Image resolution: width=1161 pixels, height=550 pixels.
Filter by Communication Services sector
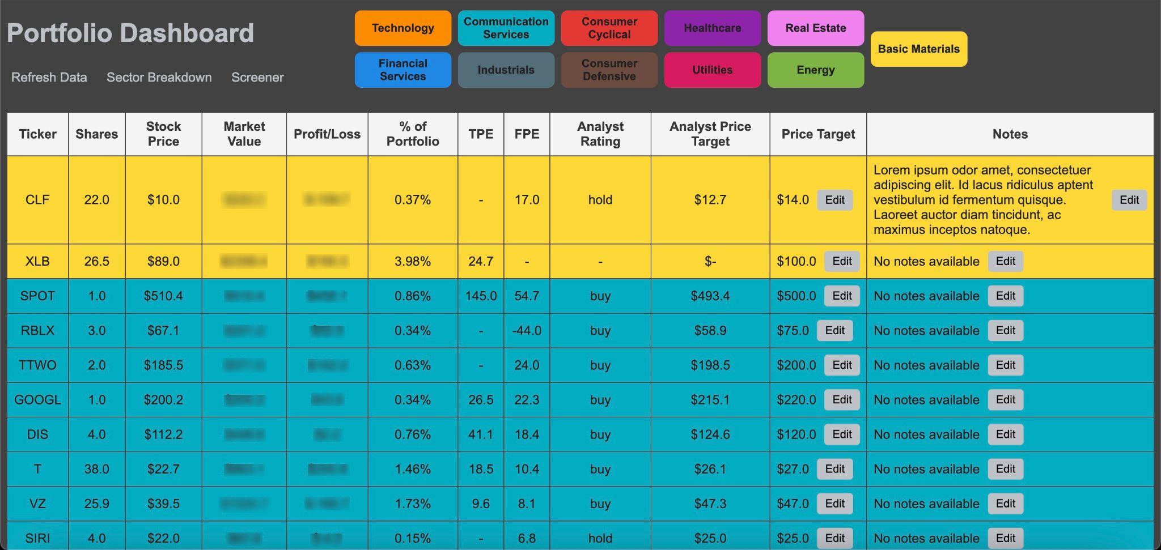(506, 28)
